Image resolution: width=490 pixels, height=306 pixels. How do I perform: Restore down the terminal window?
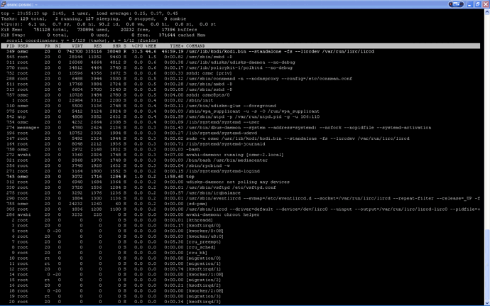(477, 4)
